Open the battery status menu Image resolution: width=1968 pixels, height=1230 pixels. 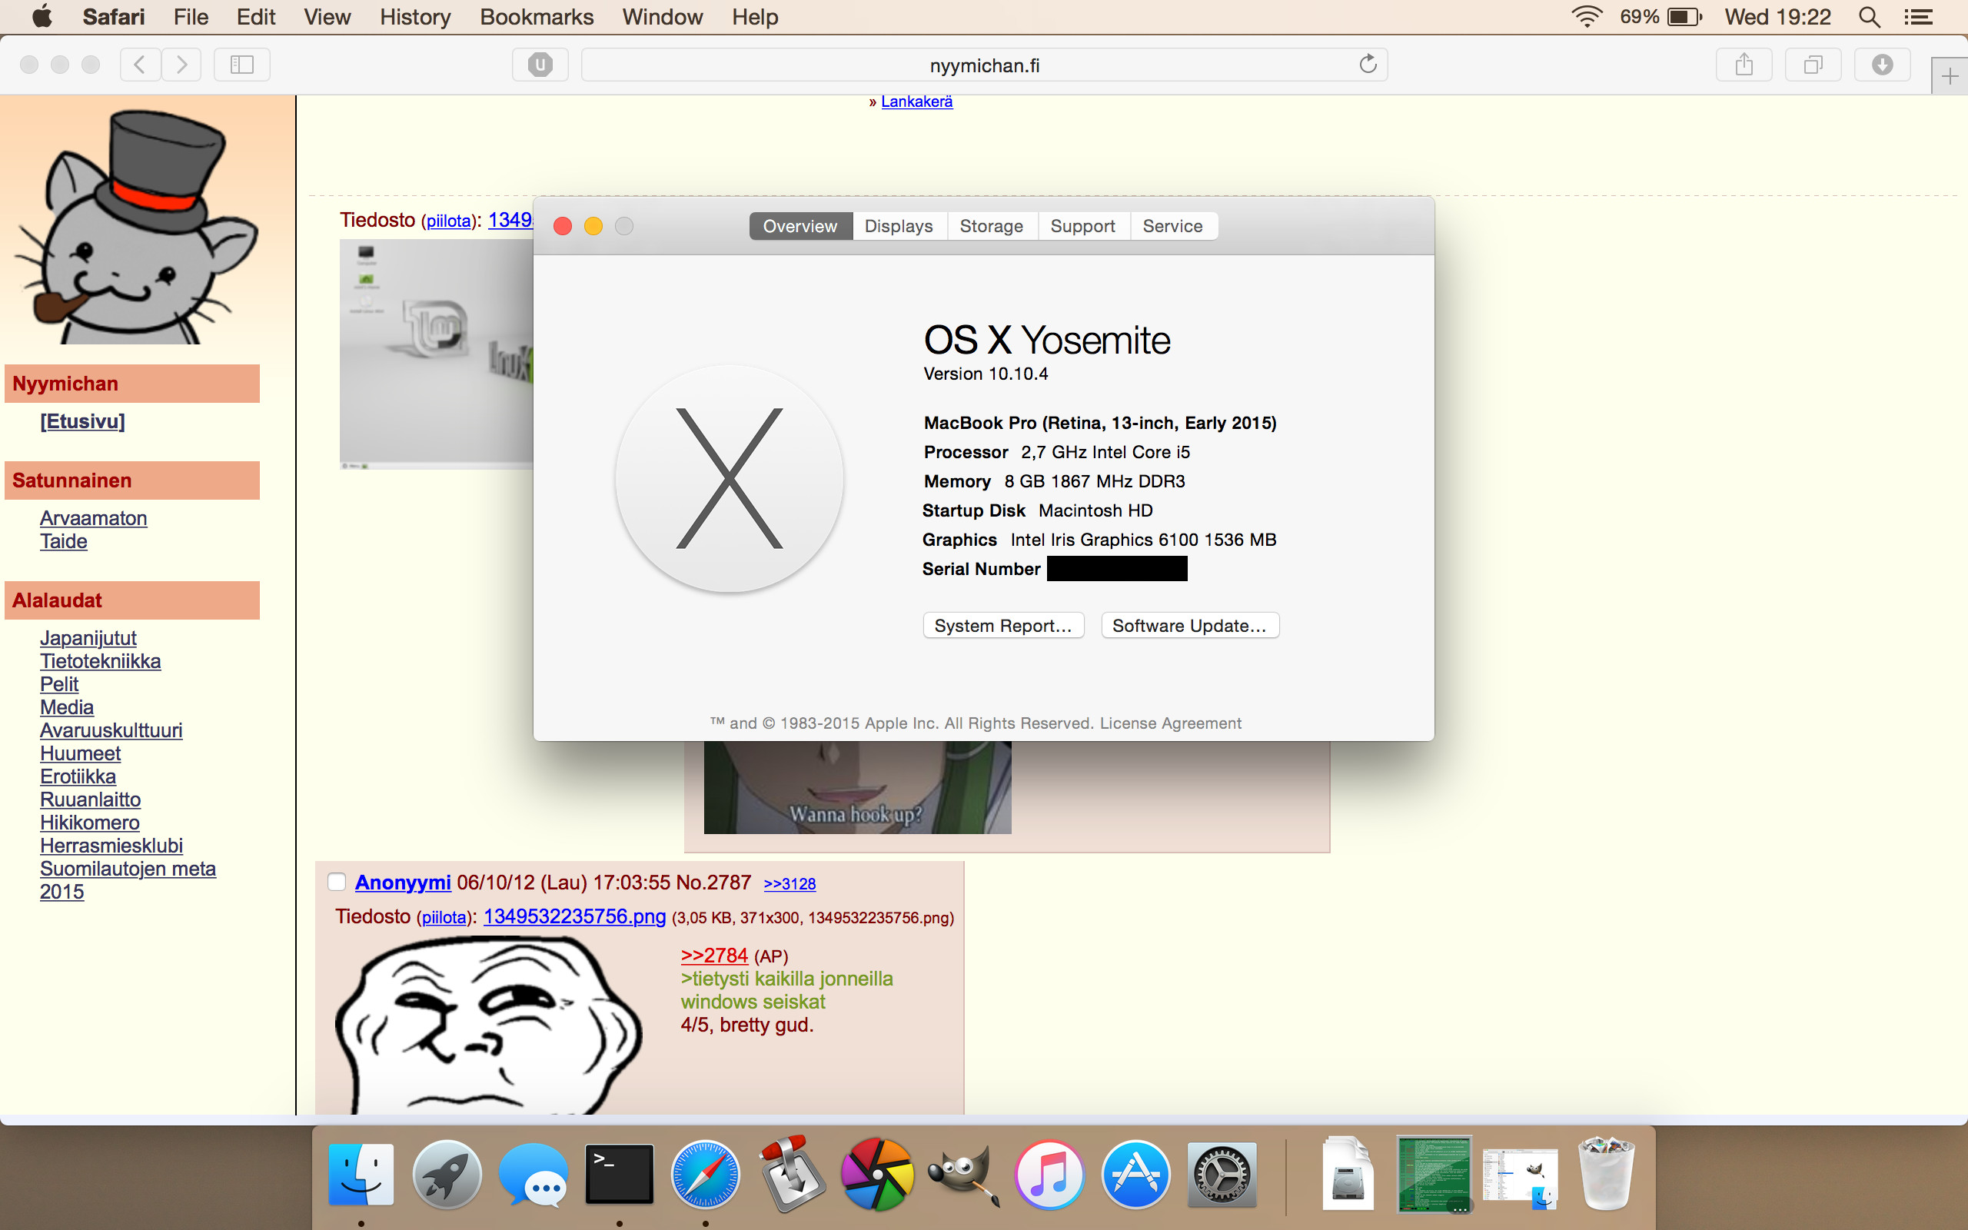[x=1684, y=17]
